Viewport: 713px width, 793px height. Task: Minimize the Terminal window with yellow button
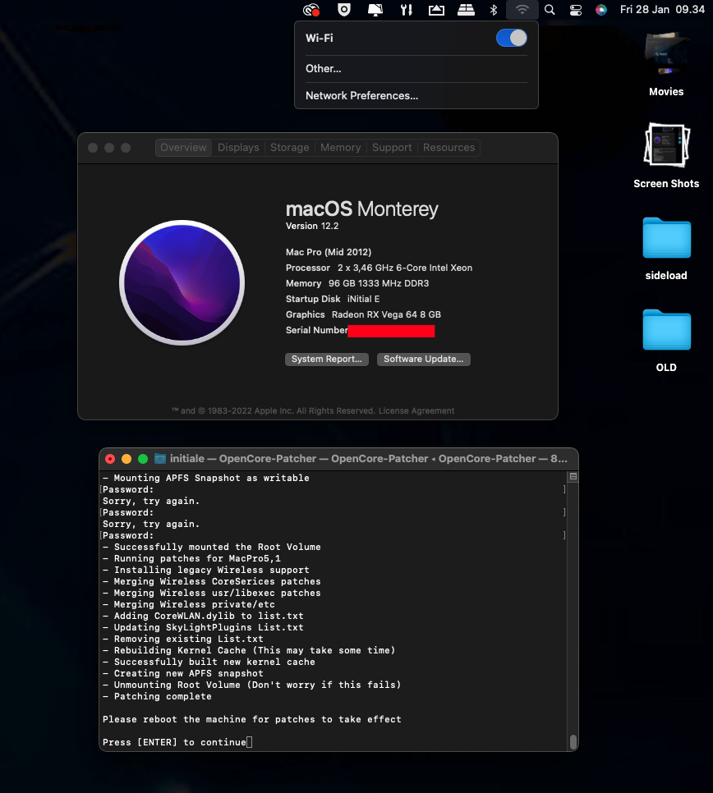click(126, 459)
